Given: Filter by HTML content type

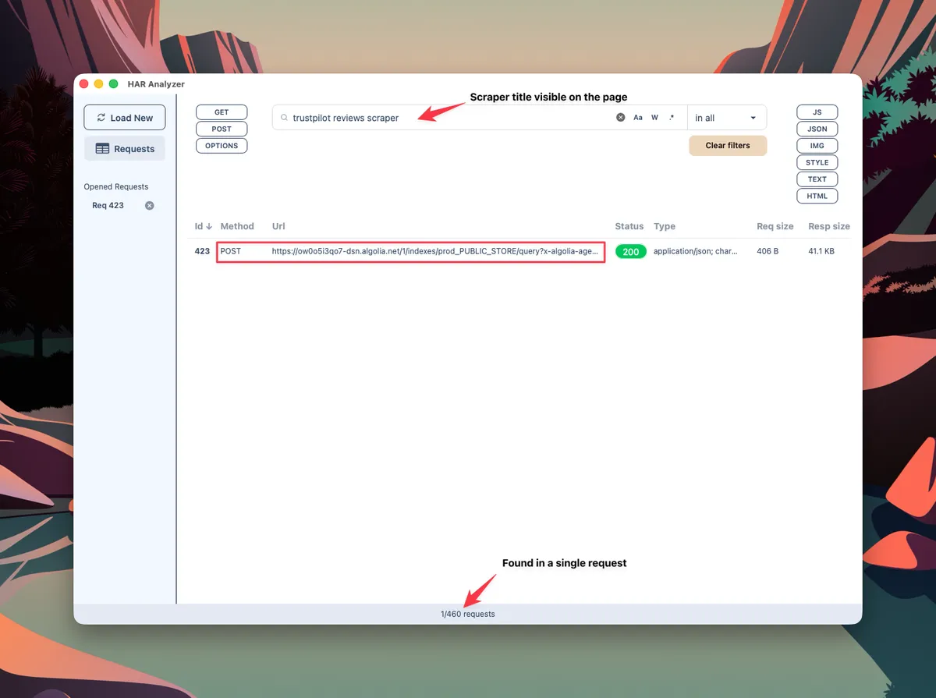Looking at the screenshot, I should 817,196.
